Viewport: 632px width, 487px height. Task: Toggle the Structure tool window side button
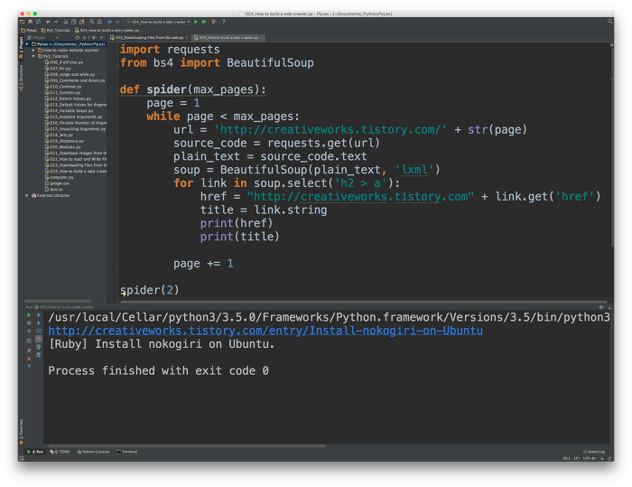(x=21, y=77)
